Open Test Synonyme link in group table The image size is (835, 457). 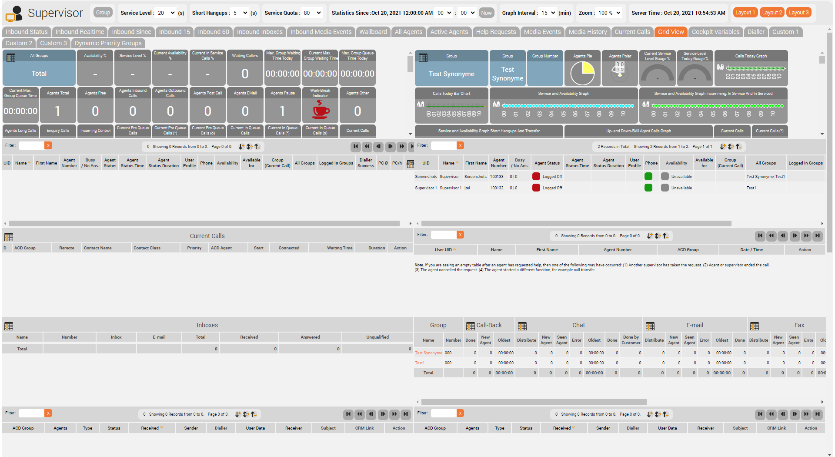coord(428,353)
